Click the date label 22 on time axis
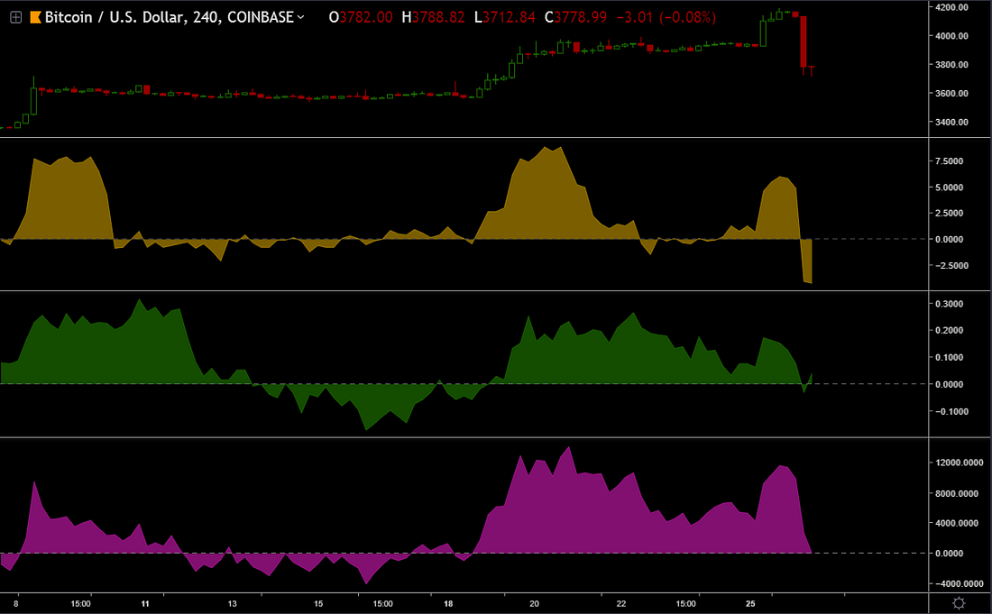 [x=621, y=603]
